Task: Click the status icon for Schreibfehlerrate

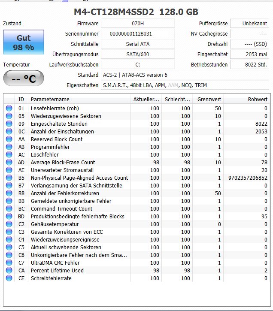Action: [x=9, y=278]
